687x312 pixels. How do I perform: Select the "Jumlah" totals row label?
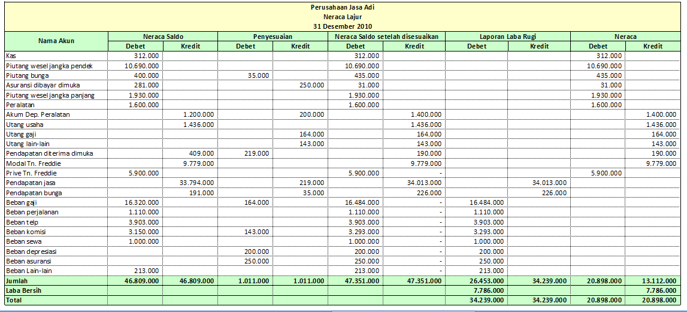(x=56, y=280)
